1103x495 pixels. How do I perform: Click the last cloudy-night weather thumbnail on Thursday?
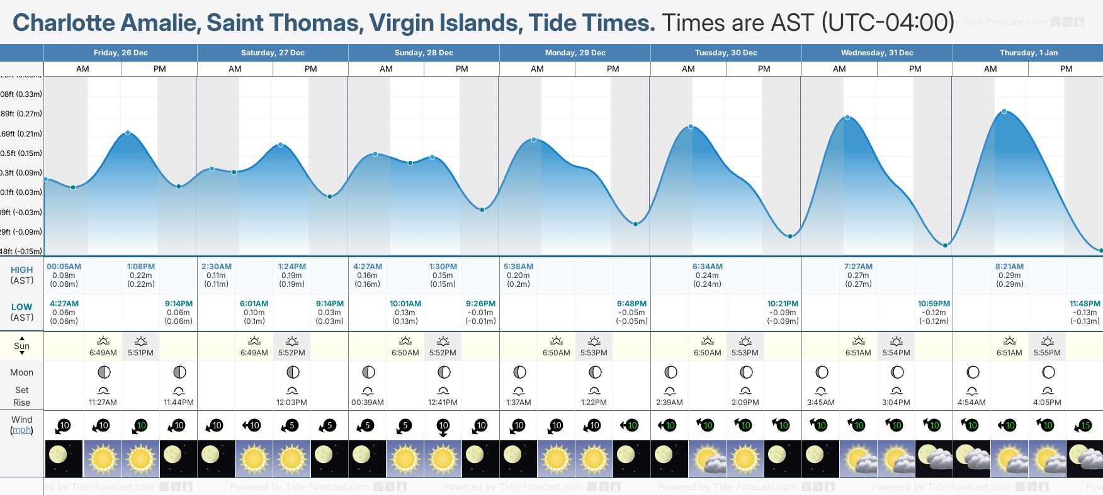click(x=1085, y=459)
